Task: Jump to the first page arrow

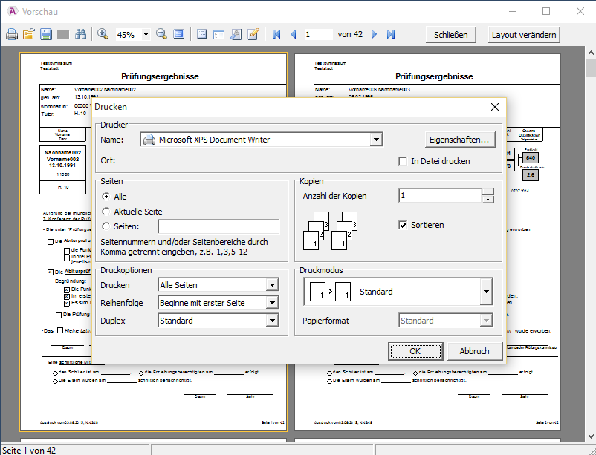Action: coord(276,35)
